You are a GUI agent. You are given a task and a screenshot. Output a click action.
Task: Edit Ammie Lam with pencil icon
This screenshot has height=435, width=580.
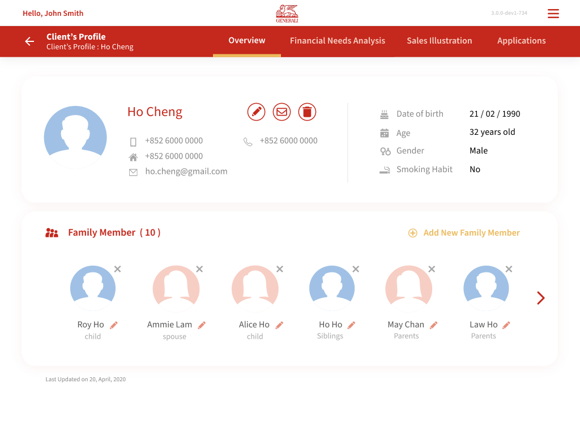[x=202, y=325]
